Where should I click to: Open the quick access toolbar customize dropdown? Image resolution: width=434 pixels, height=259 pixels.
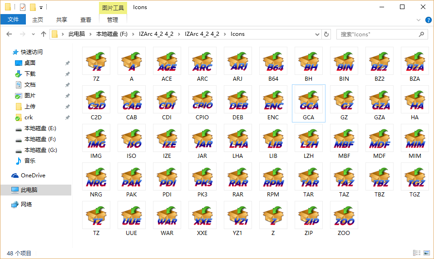coord(41,7)
